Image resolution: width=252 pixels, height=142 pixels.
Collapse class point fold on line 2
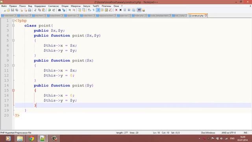(13, 25)
